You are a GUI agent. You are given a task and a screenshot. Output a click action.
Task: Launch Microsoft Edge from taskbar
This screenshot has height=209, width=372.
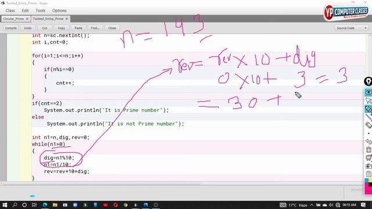pos(45,205)
